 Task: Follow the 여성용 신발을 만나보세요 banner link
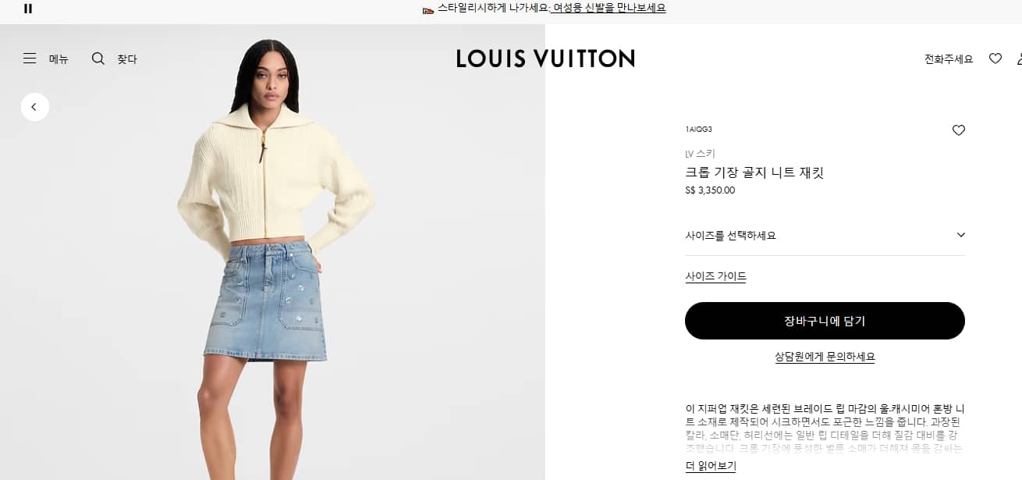[x=609, y=9]
